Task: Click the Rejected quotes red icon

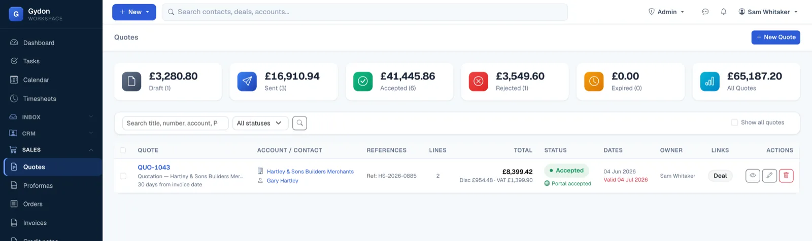Action: point(478,82)
